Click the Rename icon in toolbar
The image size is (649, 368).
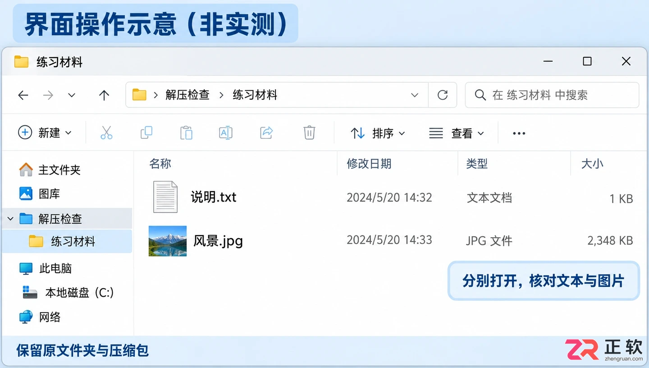[x=226, y=133]
